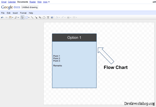
Task: Select the Text box tool
Action: [48, 17]
